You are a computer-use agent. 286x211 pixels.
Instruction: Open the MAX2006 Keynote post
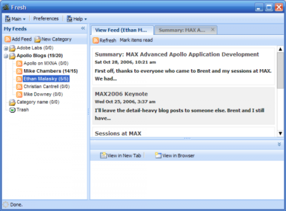pyautogui.click(x=121, y=94)
